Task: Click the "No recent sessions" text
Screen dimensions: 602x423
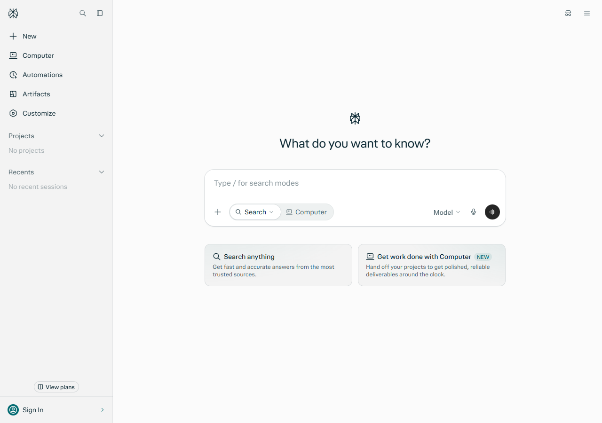Action: (x=38, y=187)
